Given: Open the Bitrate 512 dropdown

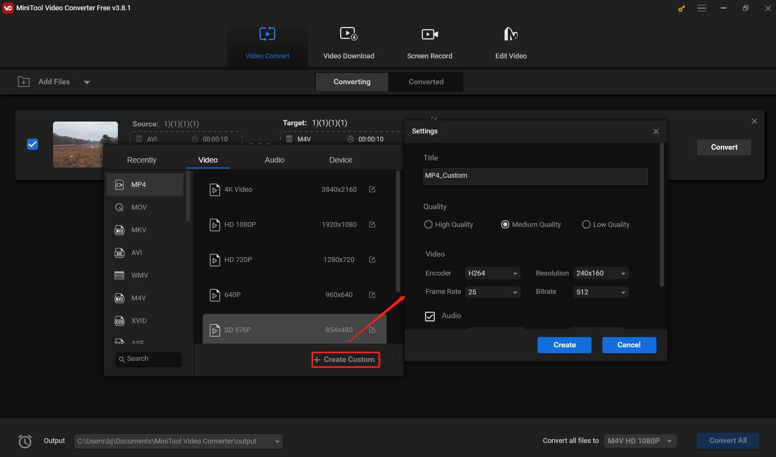Looking at the screenshot, I should pyautogui.click(x=601, y=292).
